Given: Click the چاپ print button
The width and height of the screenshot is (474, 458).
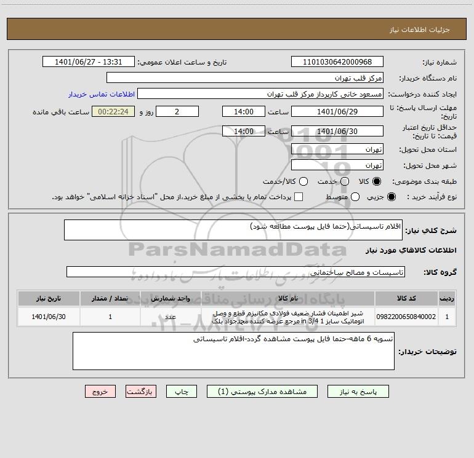Looking at the screenshot, I should click(182, 392).
